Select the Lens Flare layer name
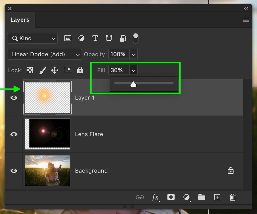 [x=89, y=134]
